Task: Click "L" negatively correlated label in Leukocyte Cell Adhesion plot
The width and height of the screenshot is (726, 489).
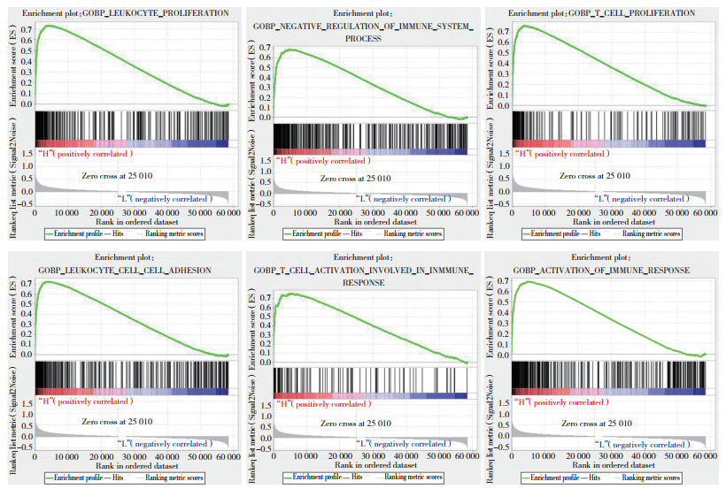Action: pyautogui.click(x=165, y=444)
